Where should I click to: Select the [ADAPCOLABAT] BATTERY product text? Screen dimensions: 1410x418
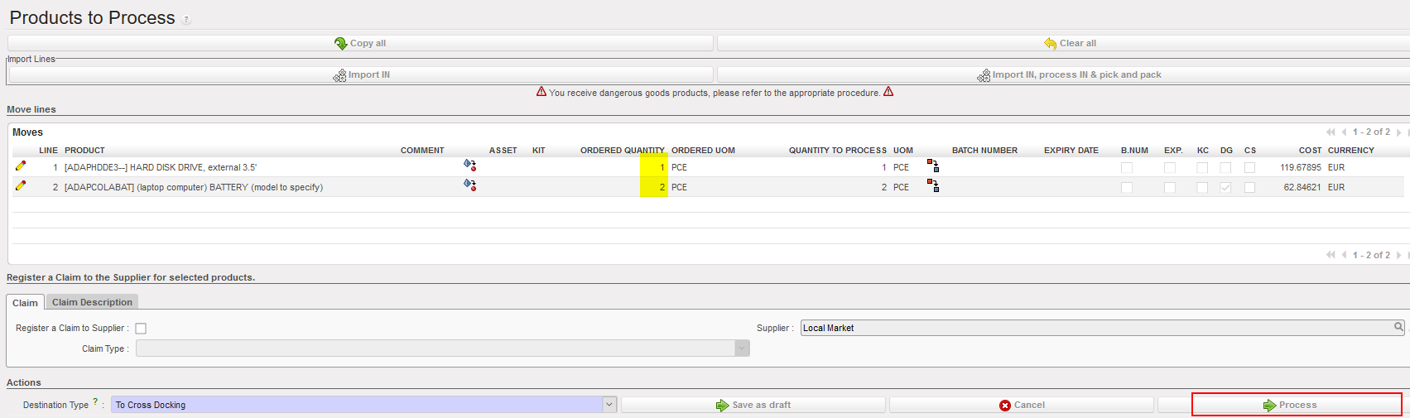(x=194, y=187)
